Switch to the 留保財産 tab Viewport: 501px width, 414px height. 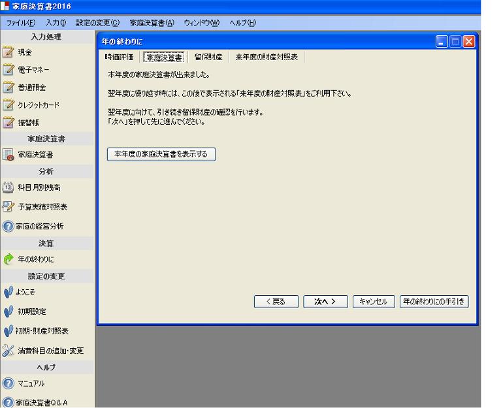coord(208,57)
